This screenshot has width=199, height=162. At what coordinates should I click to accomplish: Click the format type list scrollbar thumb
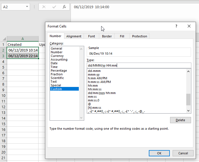[188, 99]
